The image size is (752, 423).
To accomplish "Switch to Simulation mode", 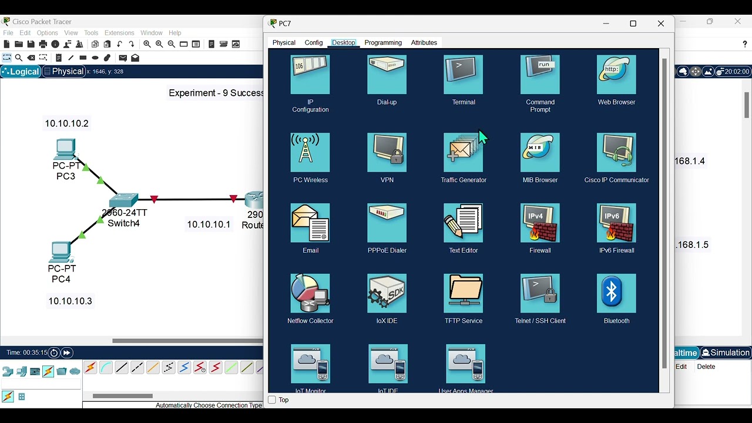I will click(x=726, y=353).
